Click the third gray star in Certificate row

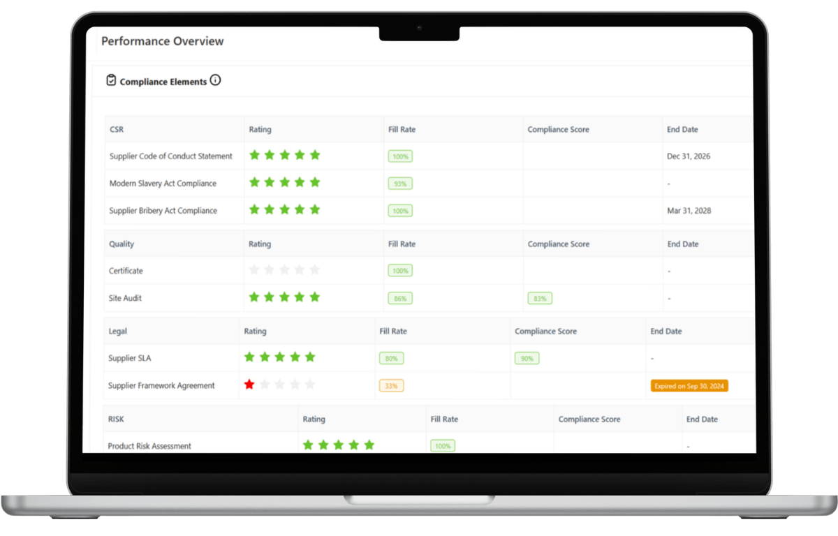click(284, 270)
